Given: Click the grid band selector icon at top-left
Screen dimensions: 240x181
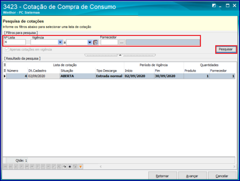Looking at the screenshot, I should [4, 65].
